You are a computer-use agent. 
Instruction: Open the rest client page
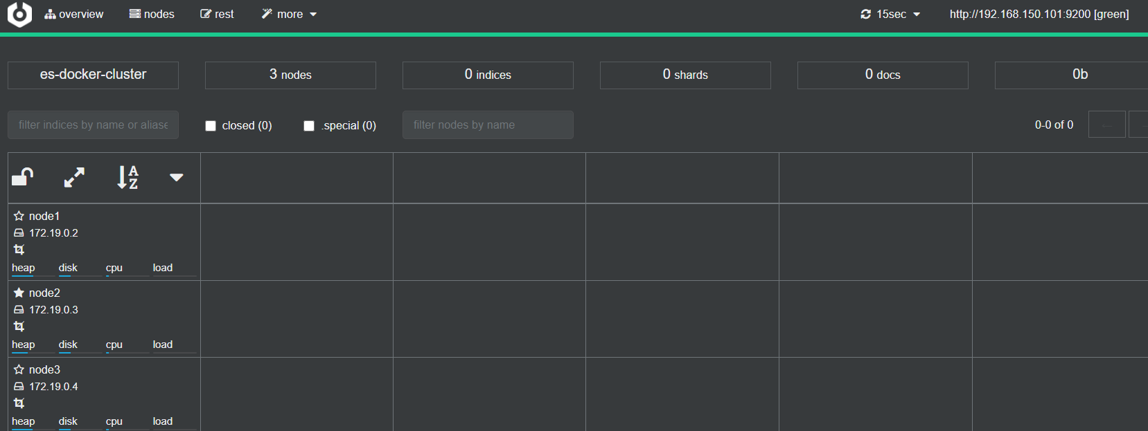pos(217,14)
